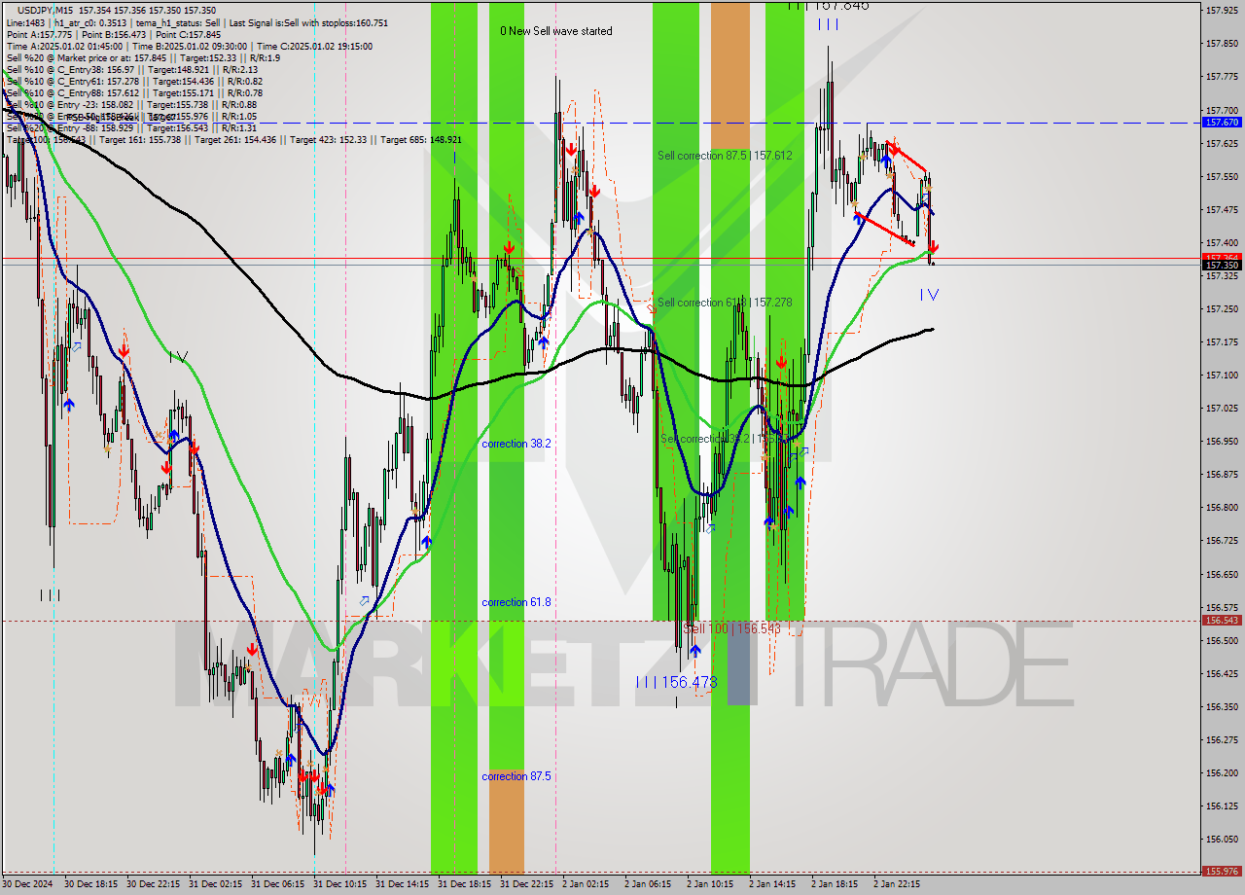Click the '31 Dec 18:15' time axis label
Image resolution: width=1245 pixels, height=895 pixels.
point(465,884)
